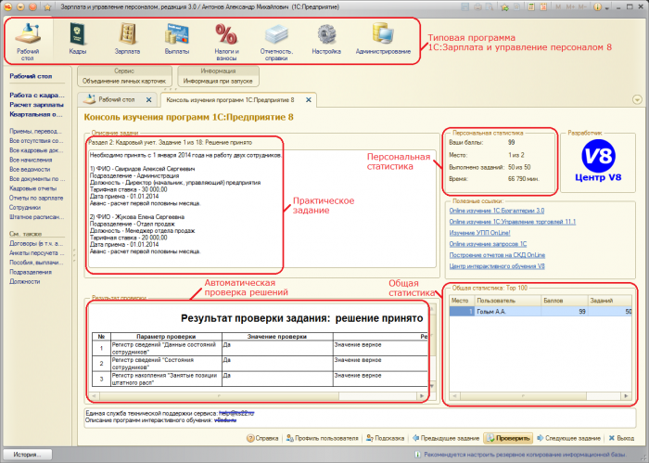This screenshot has width=649, height=463.
Task: Click horizontal scrollbar of check results
Action: point(258,396)
